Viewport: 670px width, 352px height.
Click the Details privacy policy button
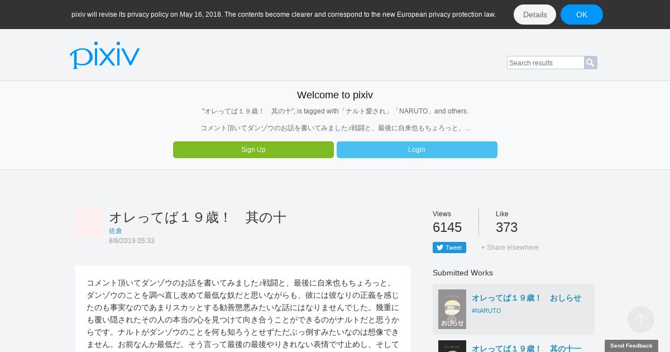point(535,15)
